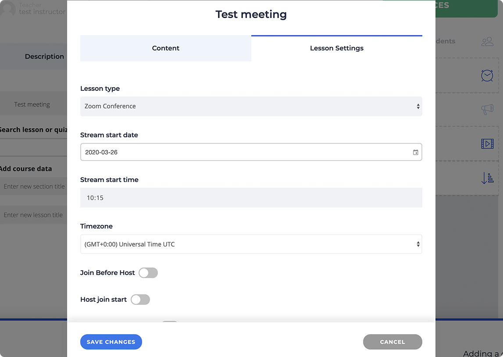
Task: Select the Lesson Settings tab
Action: click(x=336, y=48)
